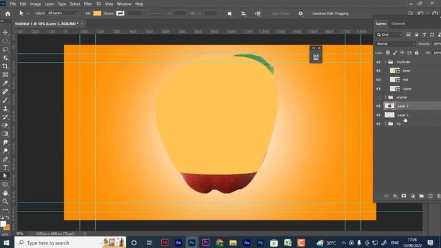Open the gear settings in options bar
Image resolution: width=441 pixels, height=248 pixels.
point(300,14)
